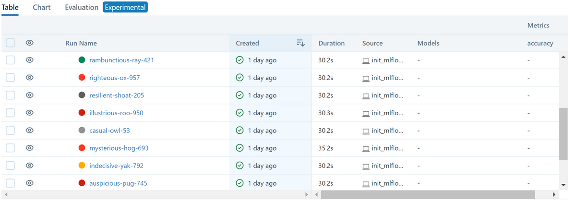
Task: Toggle visibility of all runs in header
Action: [x=29, y=43]
